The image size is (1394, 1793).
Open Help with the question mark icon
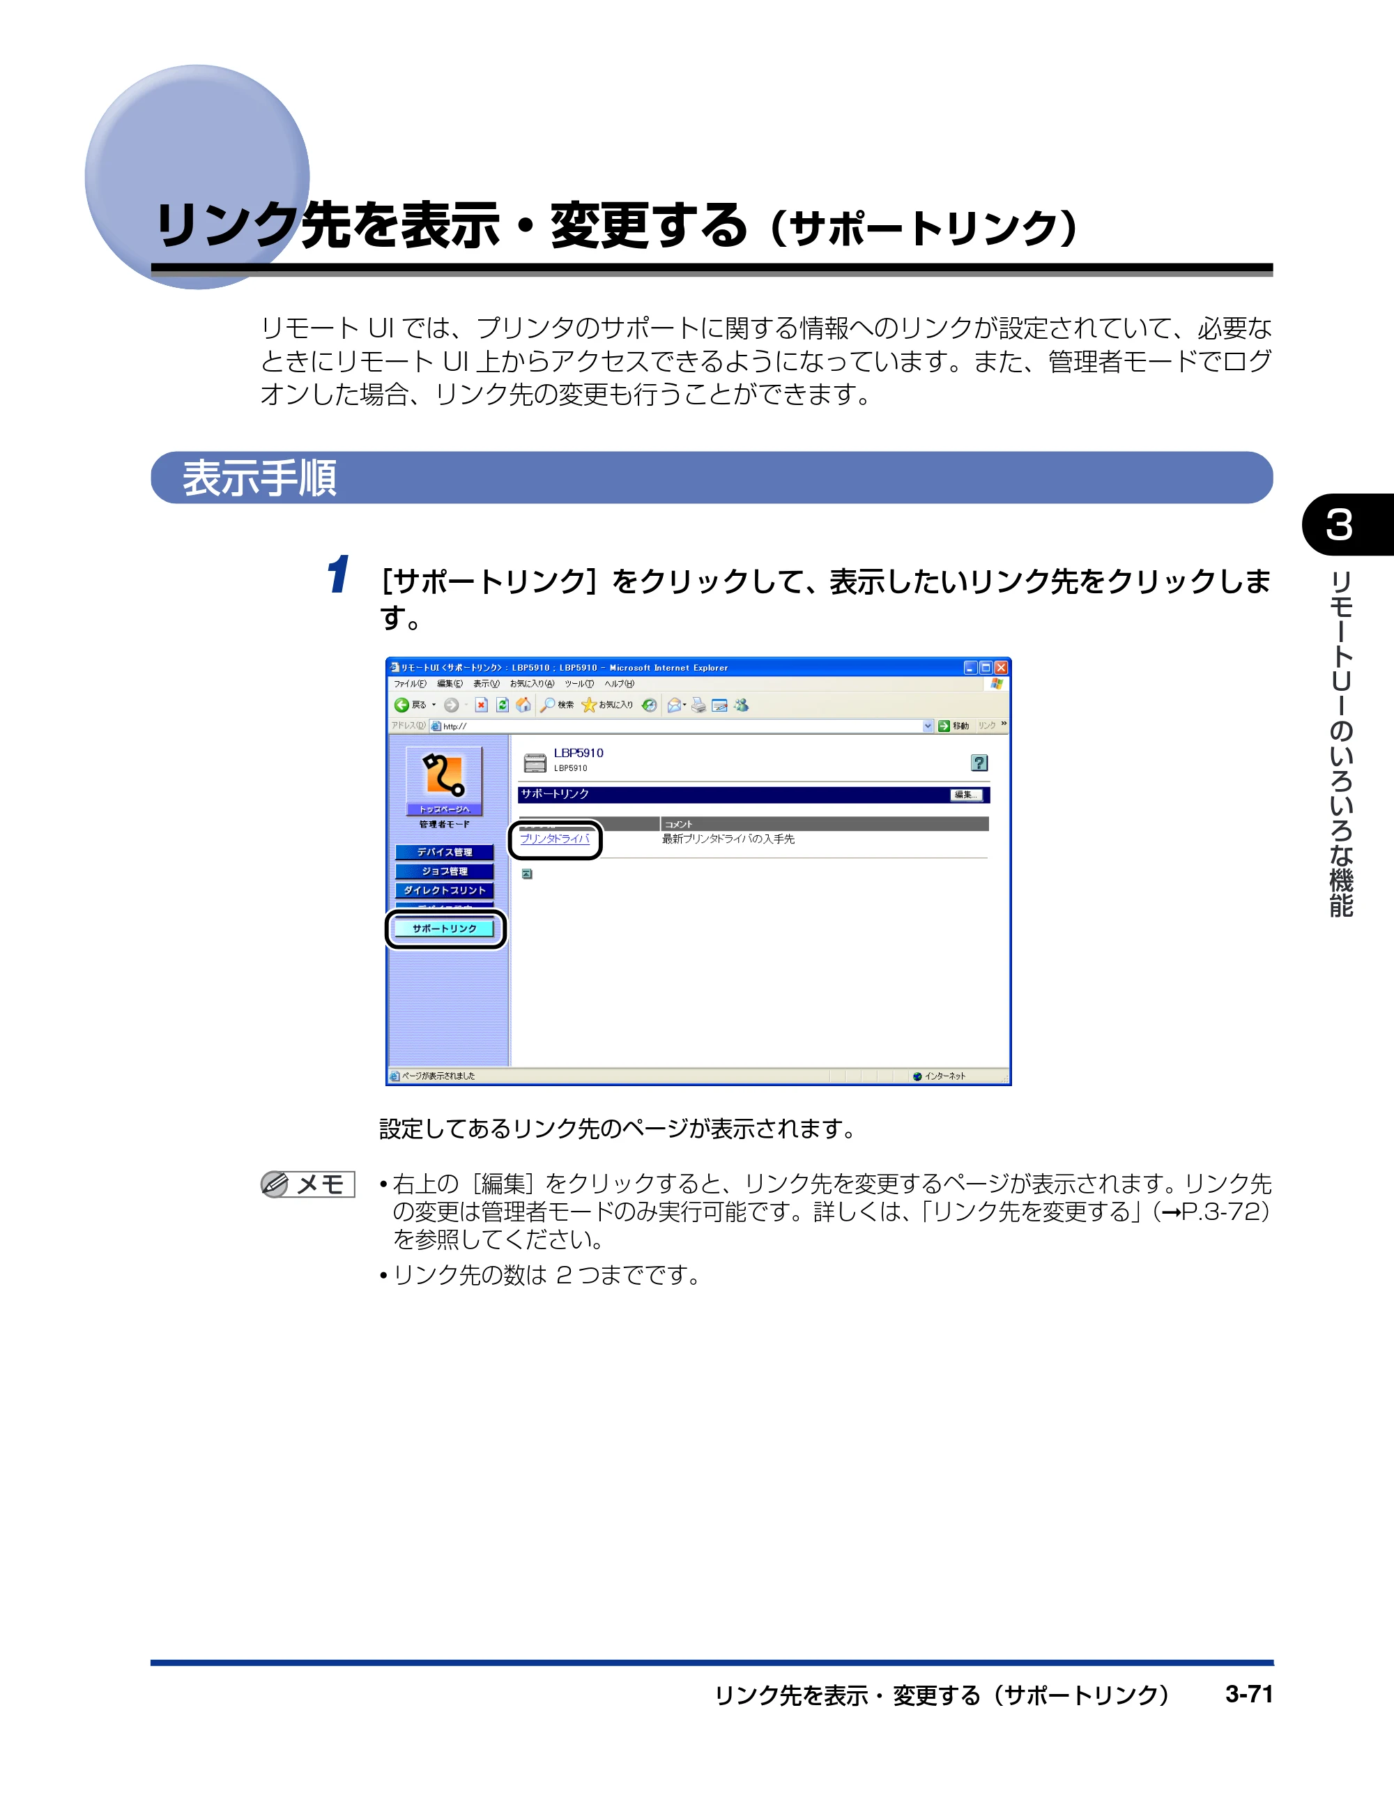[979, 763]
